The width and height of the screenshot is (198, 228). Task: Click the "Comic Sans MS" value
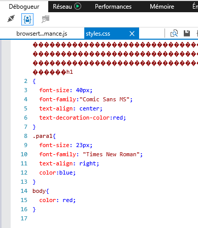click(104, 99)
